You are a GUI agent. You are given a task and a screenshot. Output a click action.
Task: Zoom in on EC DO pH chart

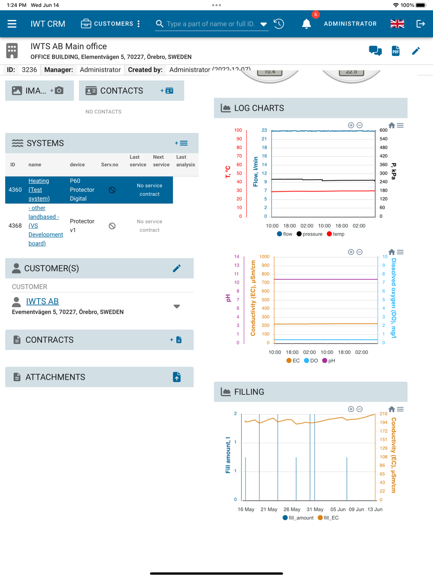point(351,252)
